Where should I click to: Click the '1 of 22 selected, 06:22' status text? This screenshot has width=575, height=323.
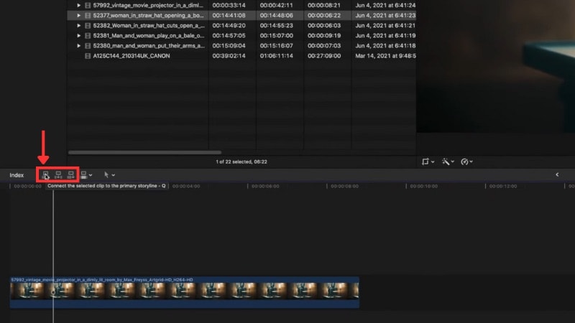(241, 161)
